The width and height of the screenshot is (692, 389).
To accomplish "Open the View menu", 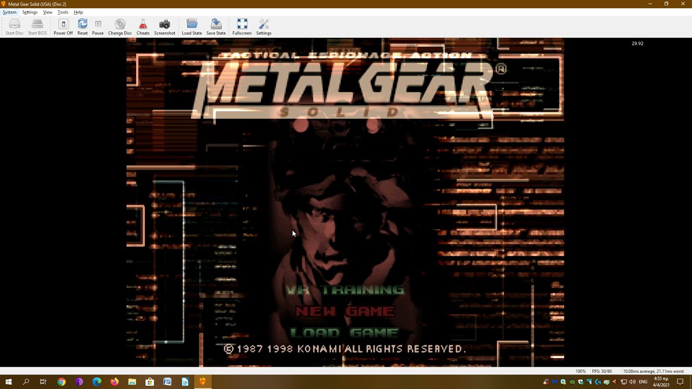I will (48, 12).
